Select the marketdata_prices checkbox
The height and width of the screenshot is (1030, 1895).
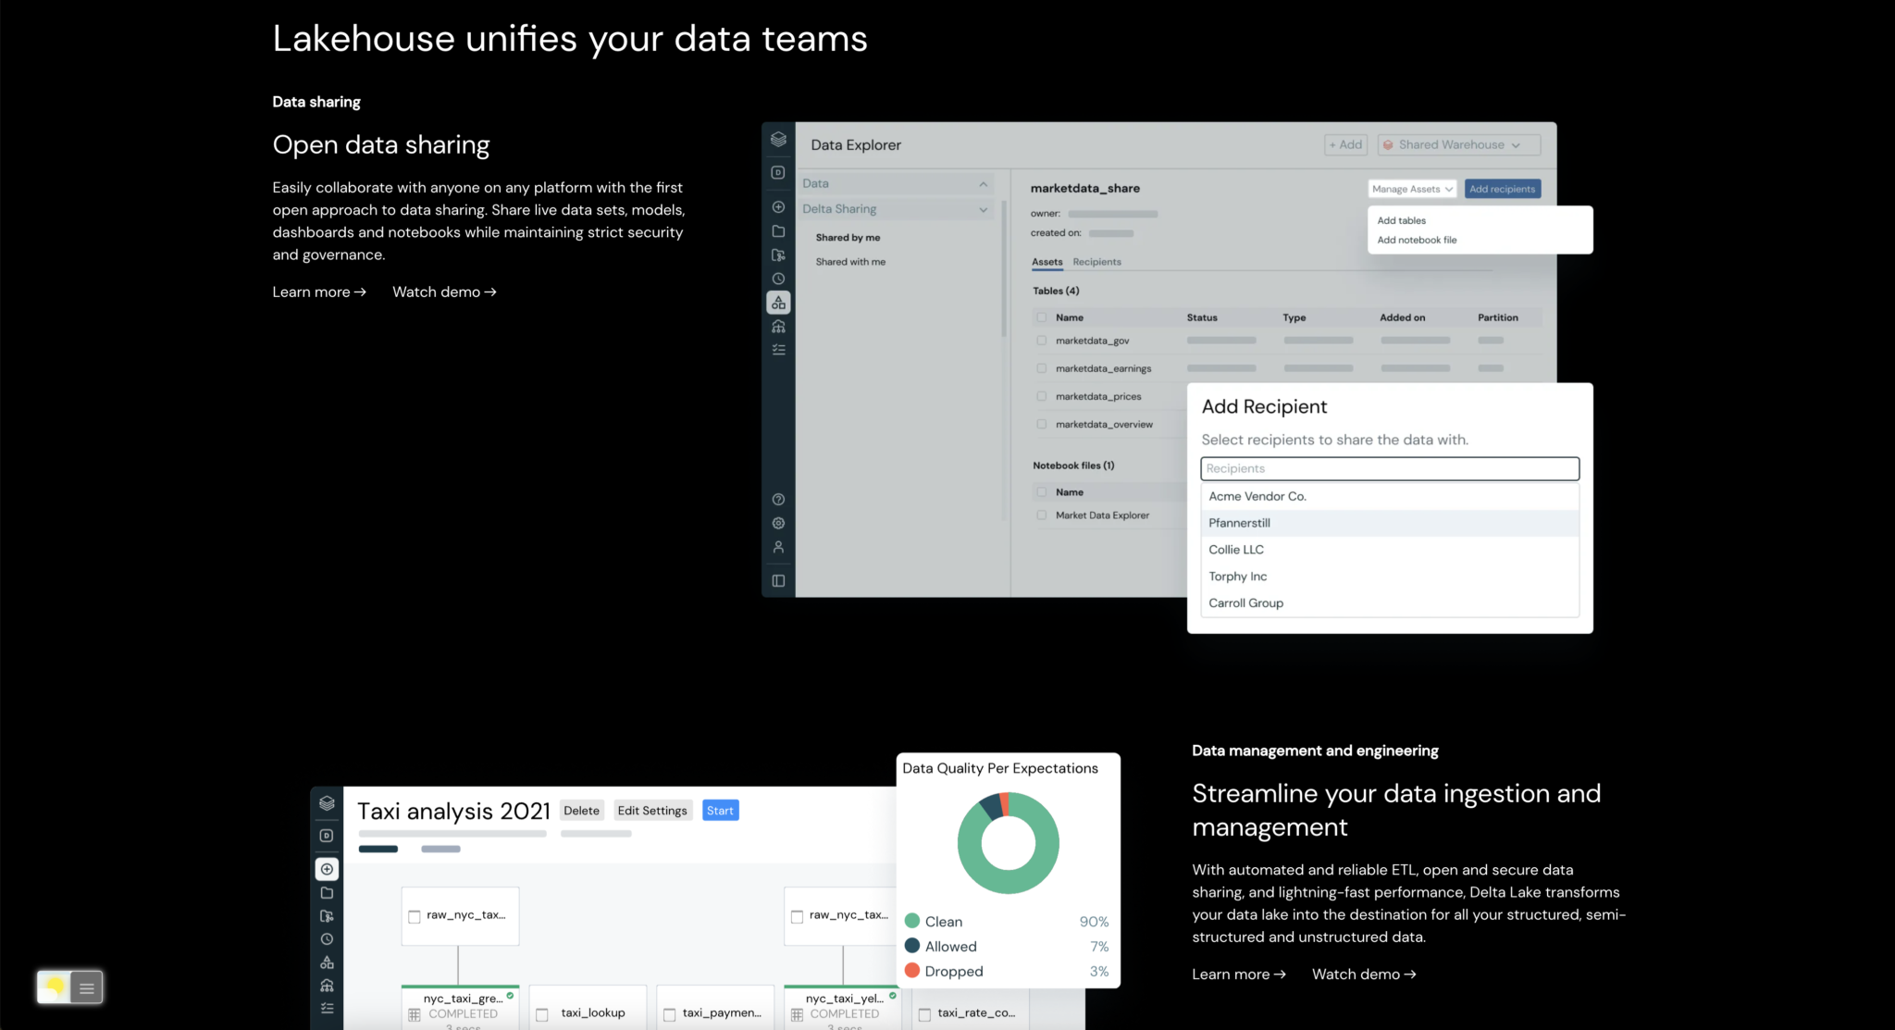1041,396
